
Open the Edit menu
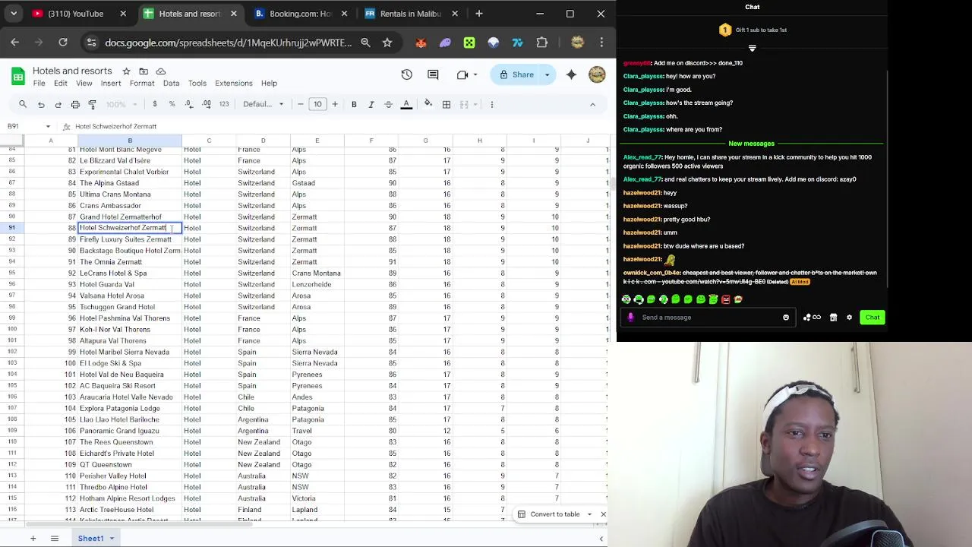[x=61, y=83]
